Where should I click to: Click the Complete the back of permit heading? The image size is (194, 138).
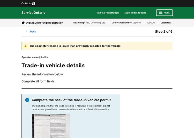tap(71, 100)
